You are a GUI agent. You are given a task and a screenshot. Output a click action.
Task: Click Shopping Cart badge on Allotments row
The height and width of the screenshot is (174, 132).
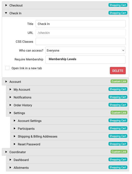(x=118, y=167)
